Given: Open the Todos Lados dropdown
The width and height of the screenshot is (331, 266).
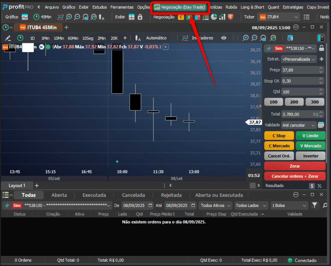Looking at the screenshot, I should 251,205.
